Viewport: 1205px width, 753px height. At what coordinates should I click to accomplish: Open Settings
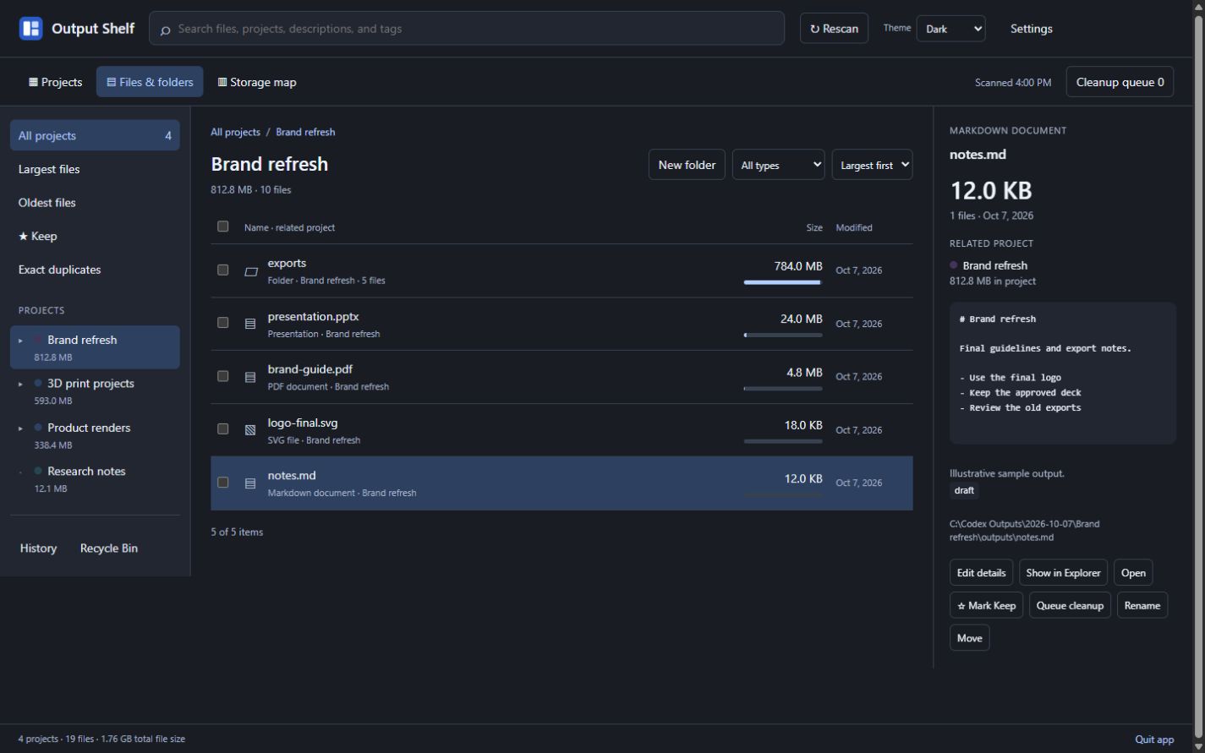click(x=1031, y=29)
